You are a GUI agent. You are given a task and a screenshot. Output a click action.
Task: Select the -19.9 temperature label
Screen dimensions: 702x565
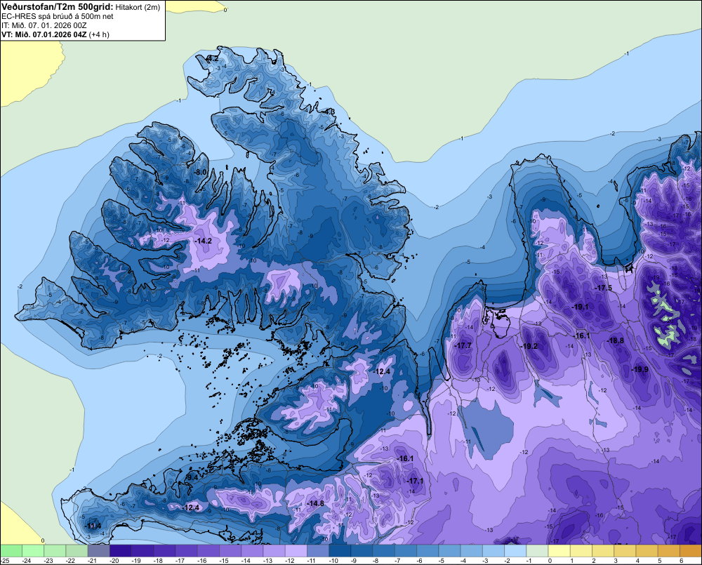[640, 369]
